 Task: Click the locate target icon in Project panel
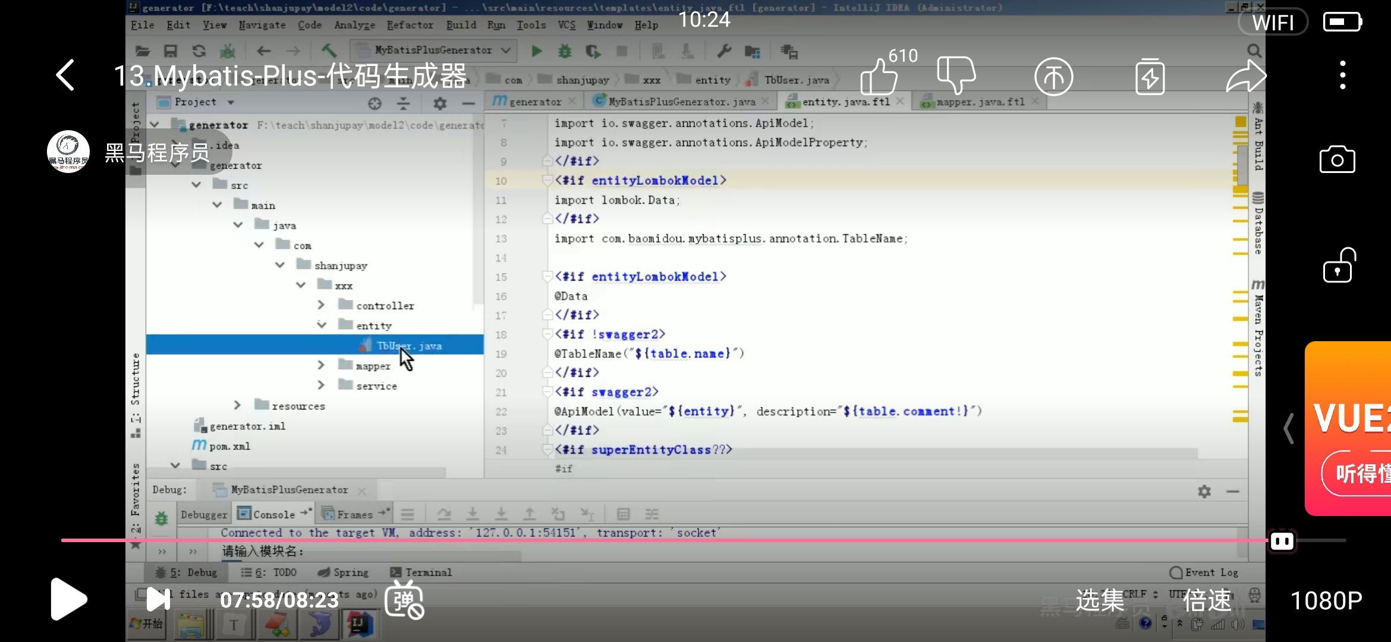pos(374,103)
